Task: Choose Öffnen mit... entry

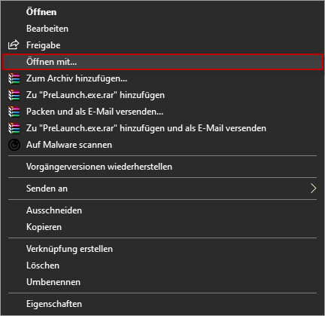Action: (162, 62)
